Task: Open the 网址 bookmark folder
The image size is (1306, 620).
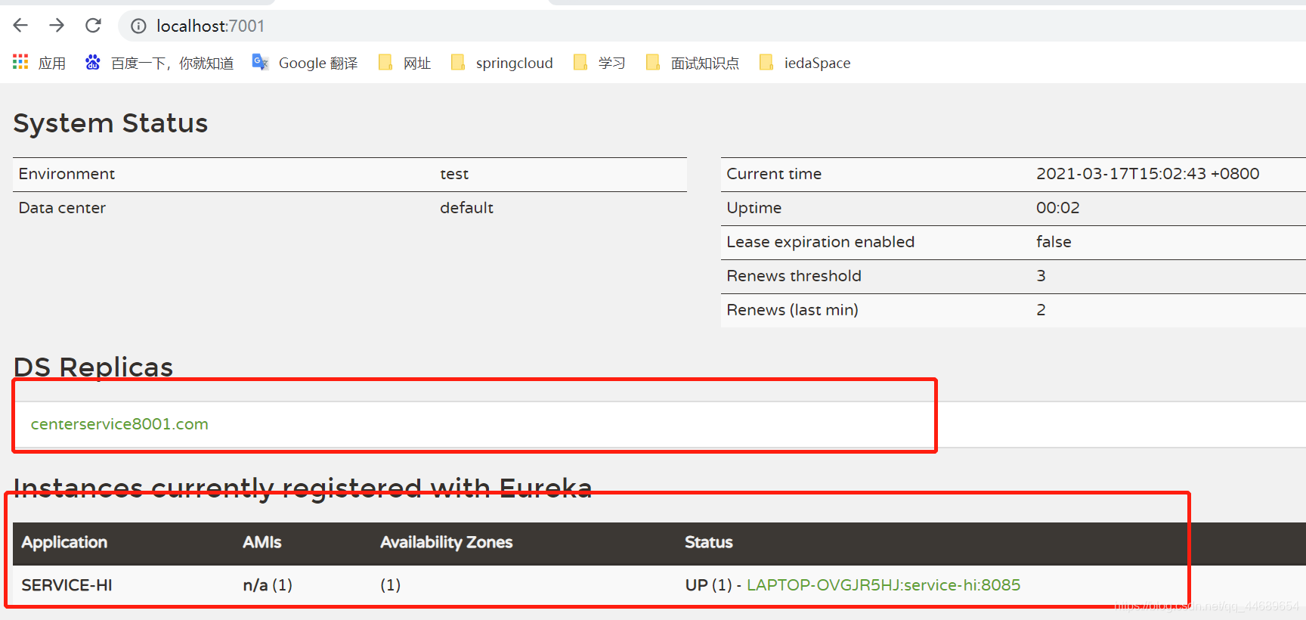Action: tap(405, 63)
